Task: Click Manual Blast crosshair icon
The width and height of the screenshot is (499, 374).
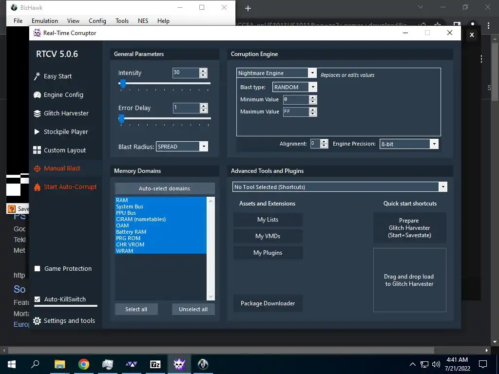Action: tap(37, 168)
